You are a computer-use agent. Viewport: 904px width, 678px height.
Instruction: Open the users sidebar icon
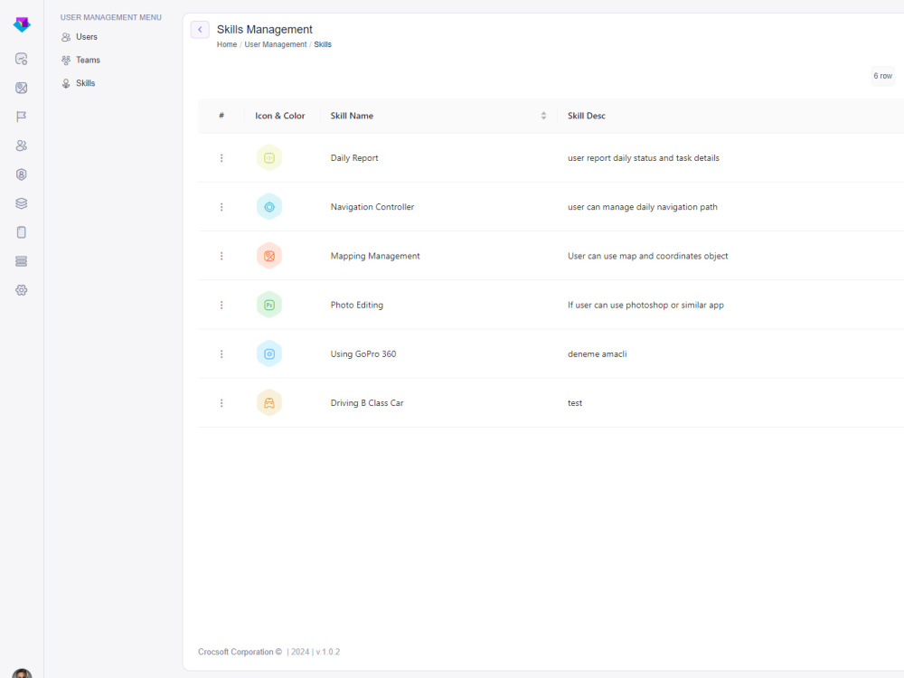[x=22, y=146]
